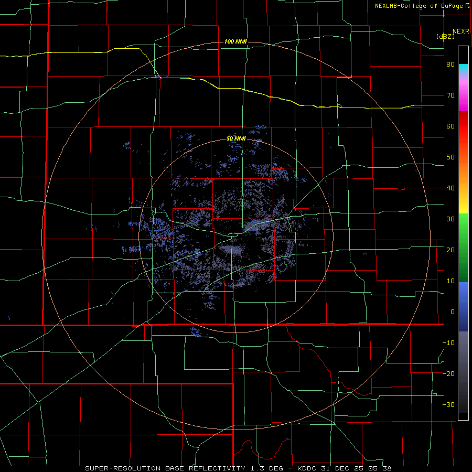Image resolution: width=472 pixels, height=472 pixels.
Task: Click the 10 dBZ scale value
Action: pos(450,281)
